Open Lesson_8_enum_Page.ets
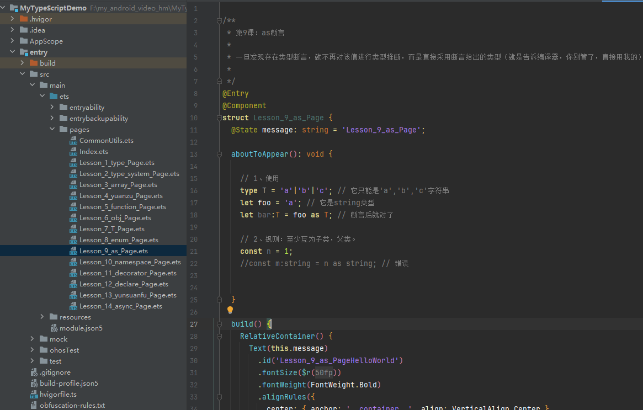 (x=119, y=240)
